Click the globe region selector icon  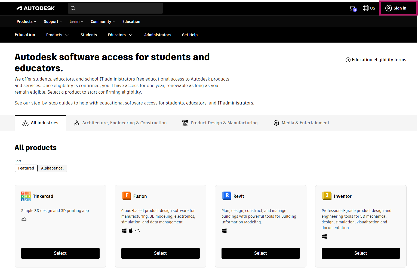tap(366, 8)
